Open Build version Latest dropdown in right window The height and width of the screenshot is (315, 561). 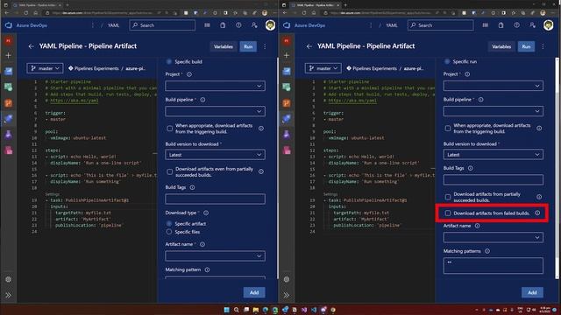click(x=493, y=155)
